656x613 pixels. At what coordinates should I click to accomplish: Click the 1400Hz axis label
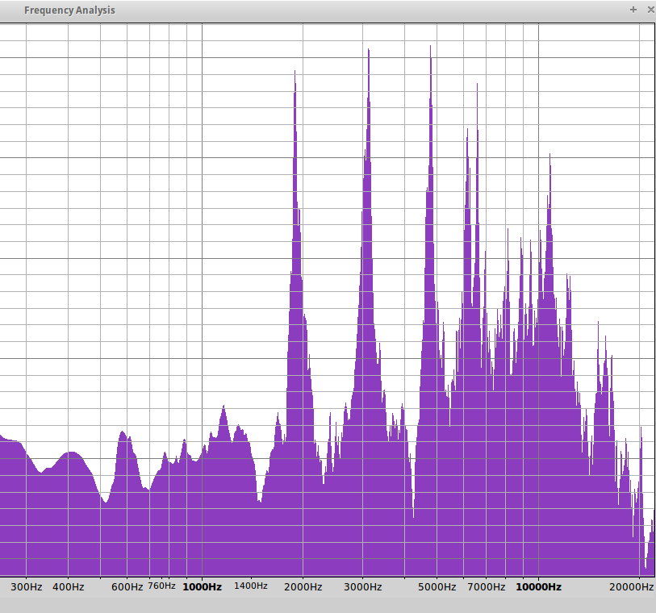(x=250, y=586)
